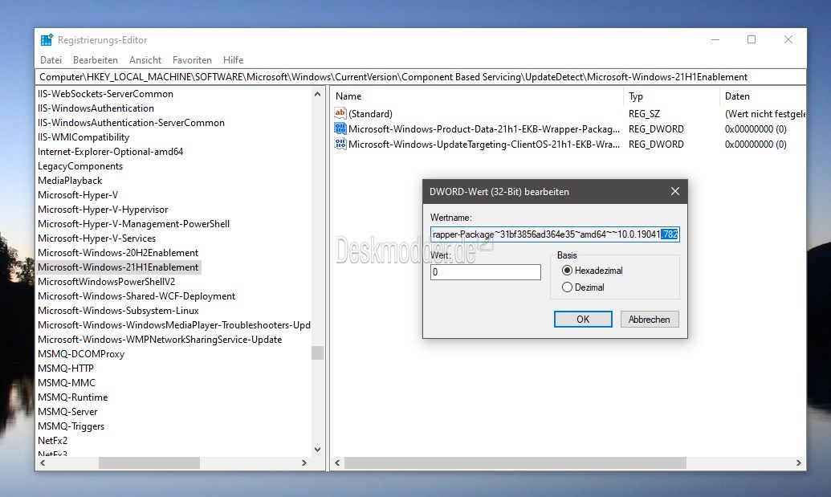This screenshot has height=497, width=831.
Task: Click the Product-Data-21h1-EKB DWORD value icon
Action: click(340, 128)
